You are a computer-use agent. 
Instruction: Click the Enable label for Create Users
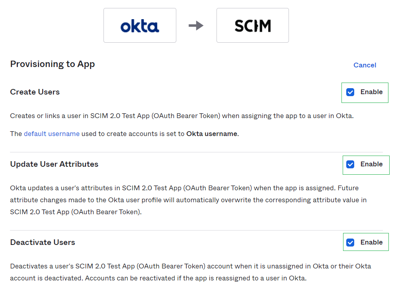click(371, 92)
